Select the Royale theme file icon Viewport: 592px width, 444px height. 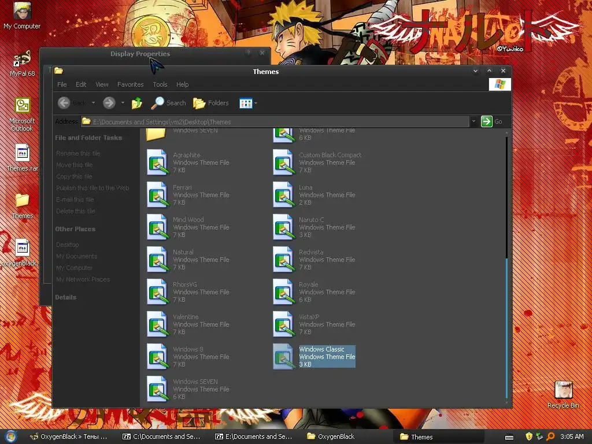click(x=283, y=292)
